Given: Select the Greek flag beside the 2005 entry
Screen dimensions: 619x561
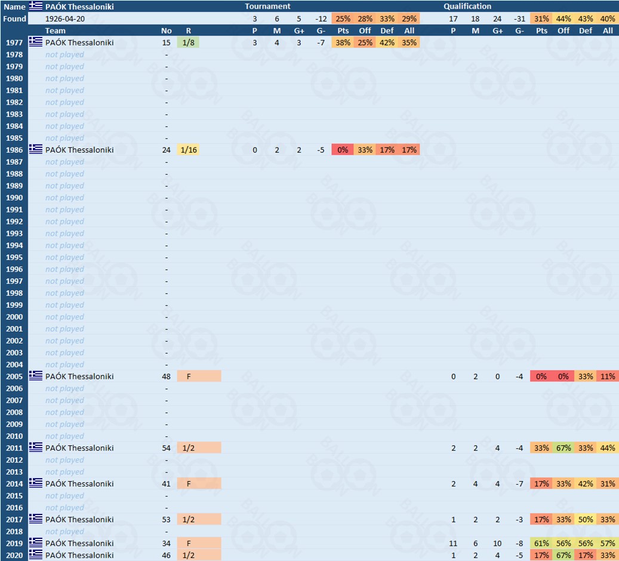Looking at the screenshot, I should [x=36, y=377].
